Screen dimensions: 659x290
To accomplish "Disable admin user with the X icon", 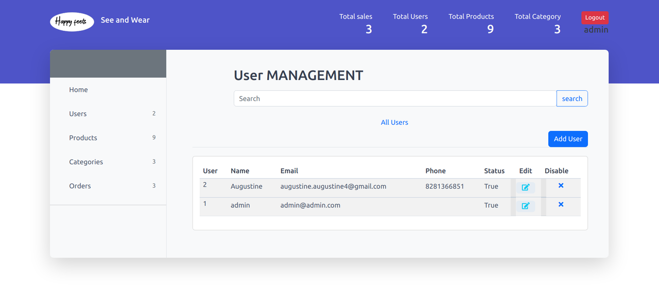I will pos(561,204).
